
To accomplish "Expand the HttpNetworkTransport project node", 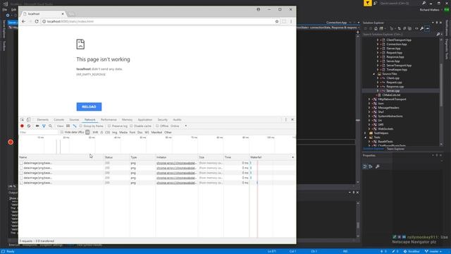I will pos(369,99).
